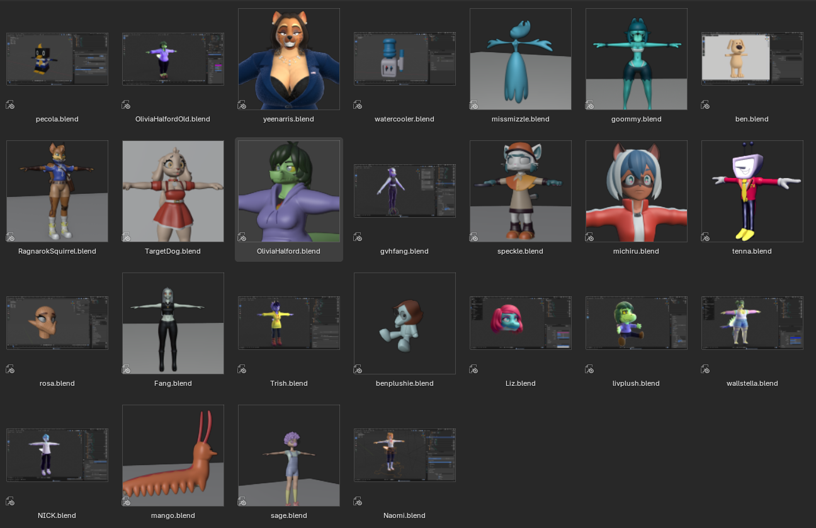This screenshot has width=816, height=528.
Task: Select the speckle.blend cat character thumbnail
Action: point(521,191)
